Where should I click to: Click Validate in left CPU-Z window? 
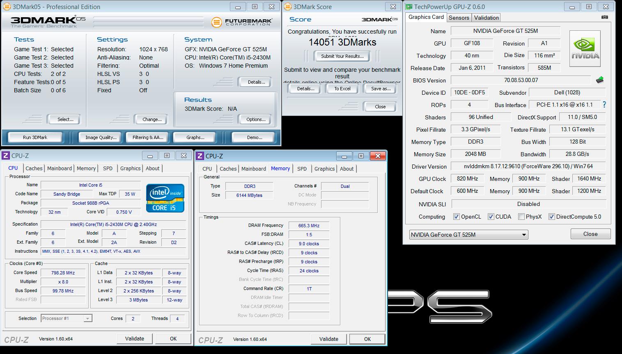click(x=135, y=338)
